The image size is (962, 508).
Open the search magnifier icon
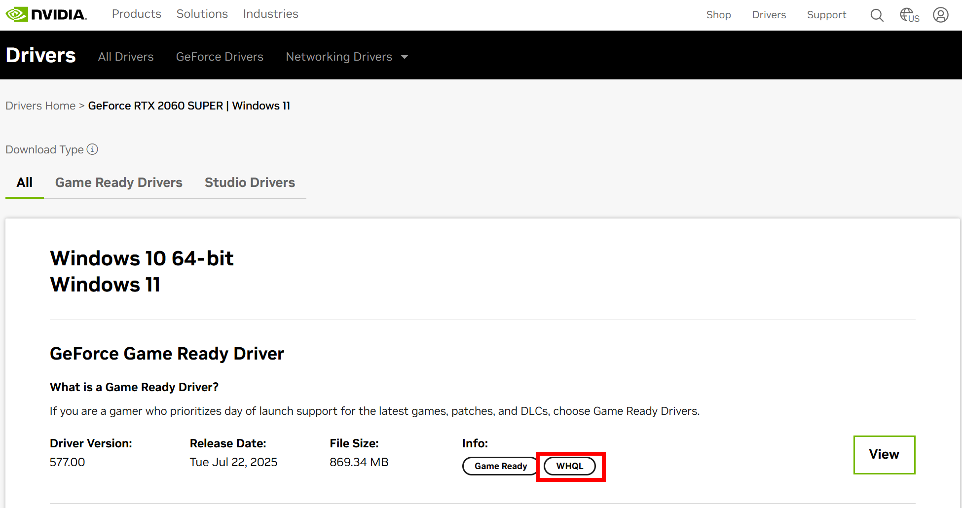click(877, 15)
